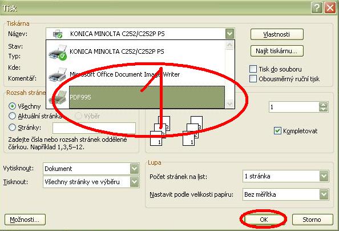Confirm printing with the OK button
339x231 pixels.
(x=264, y=220)
